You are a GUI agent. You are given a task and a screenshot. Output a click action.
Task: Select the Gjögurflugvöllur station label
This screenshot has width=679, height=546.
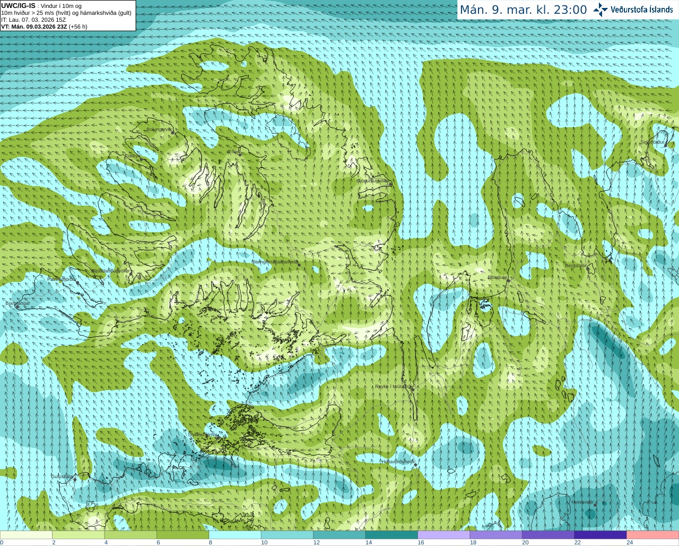[373, 181]
